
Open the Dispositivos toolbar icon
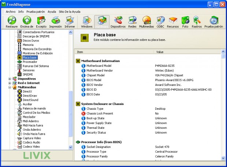pyautogui.click(x=118, y=20)
